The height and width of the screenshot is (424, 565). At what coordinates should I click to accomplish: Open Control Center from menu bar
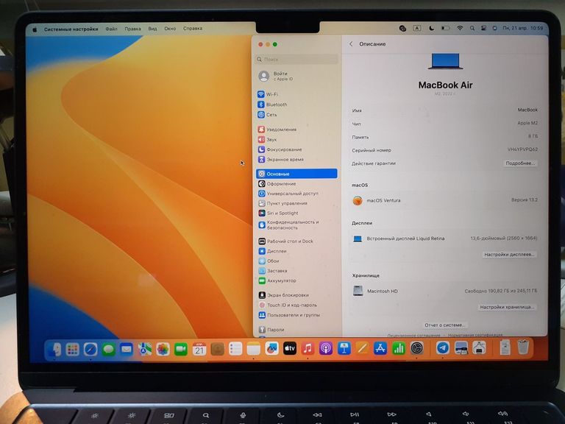tap(483, 28)
